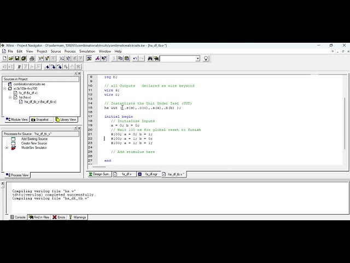Viewport: 350px width, 263px height.
Task: Select ha_df_tb_v (ha_df_tb.v) testbench source
Action: click(x=40, y=102)
